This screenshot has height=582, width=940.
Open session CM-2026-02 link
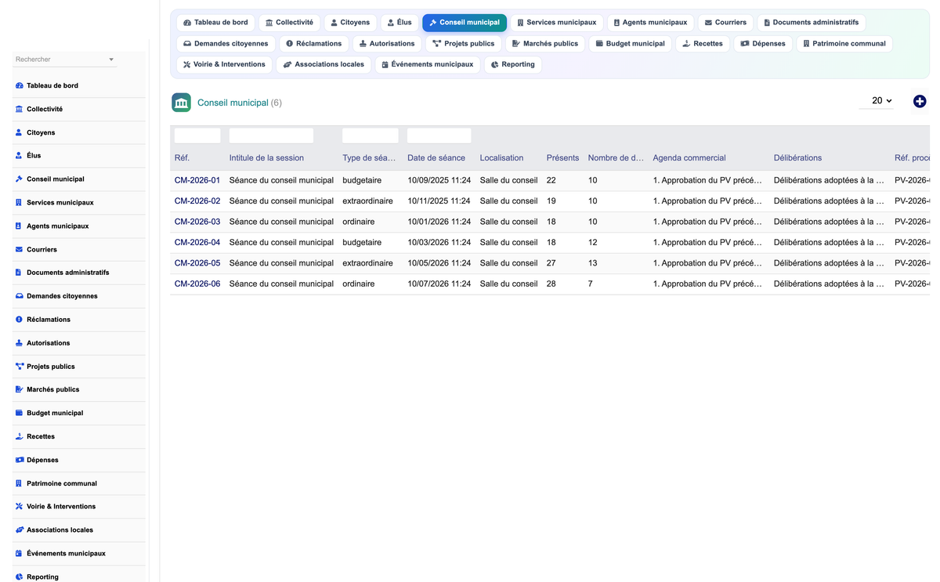pyautogui.click(x=197, y=201)
